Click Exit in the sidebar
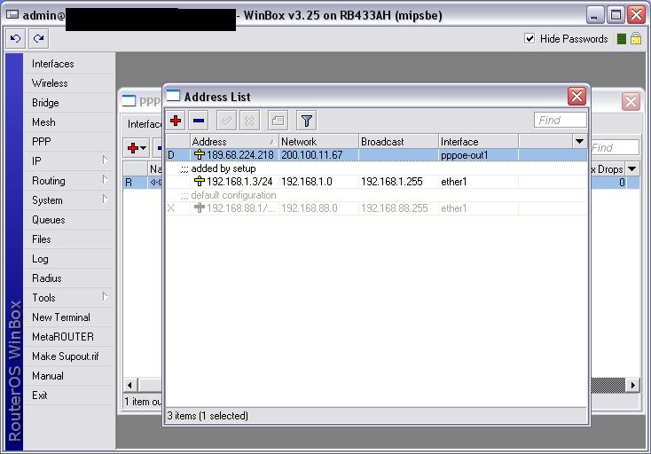651x454 pixels. tap(68, 395)
